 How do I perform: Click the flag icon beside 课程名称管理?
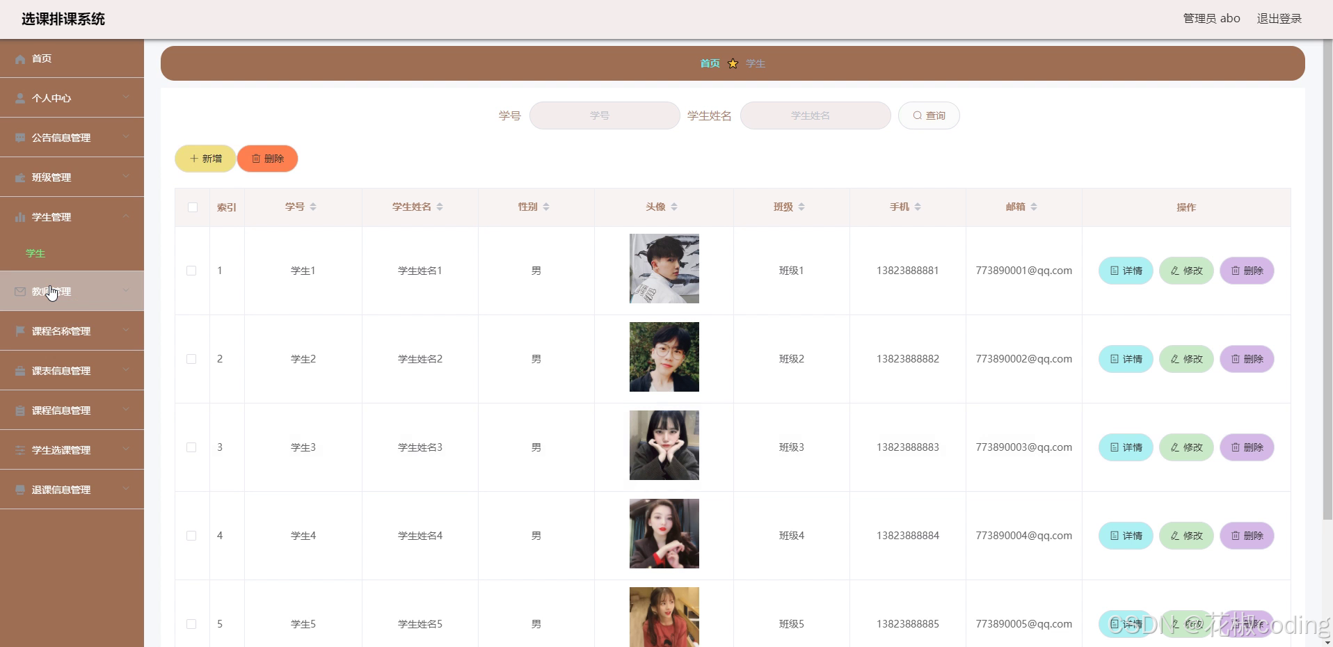(x=20, y=331)
